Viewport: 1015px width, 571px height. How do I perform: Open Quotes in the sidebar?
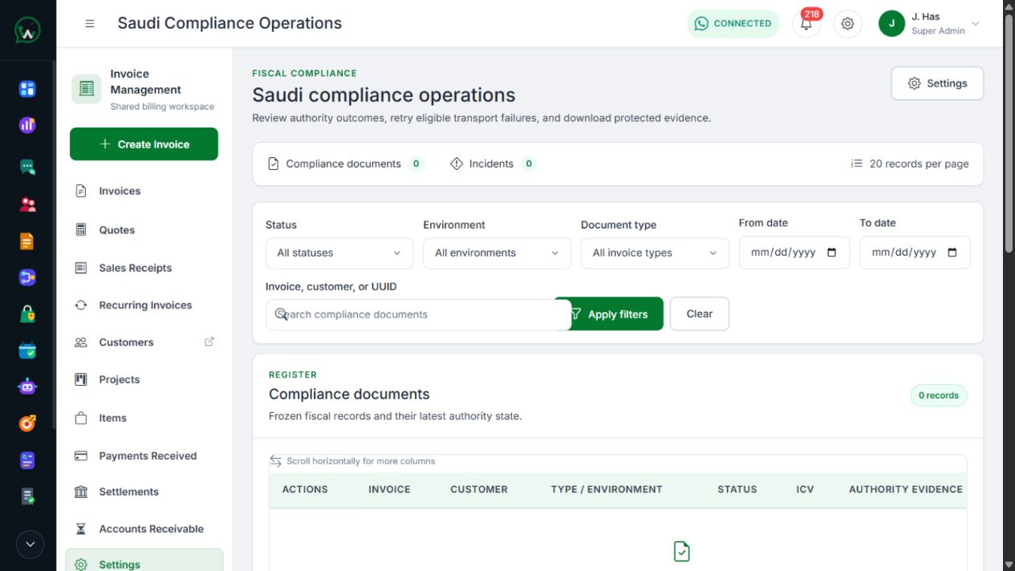(144, 229)
